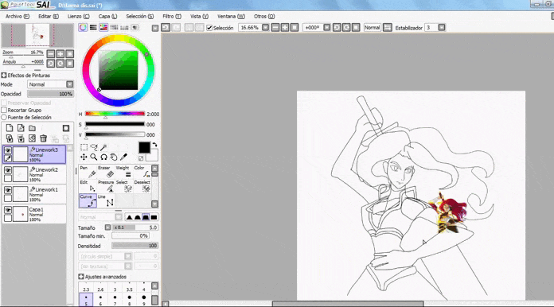Create a new linework layer

point(21,128)
